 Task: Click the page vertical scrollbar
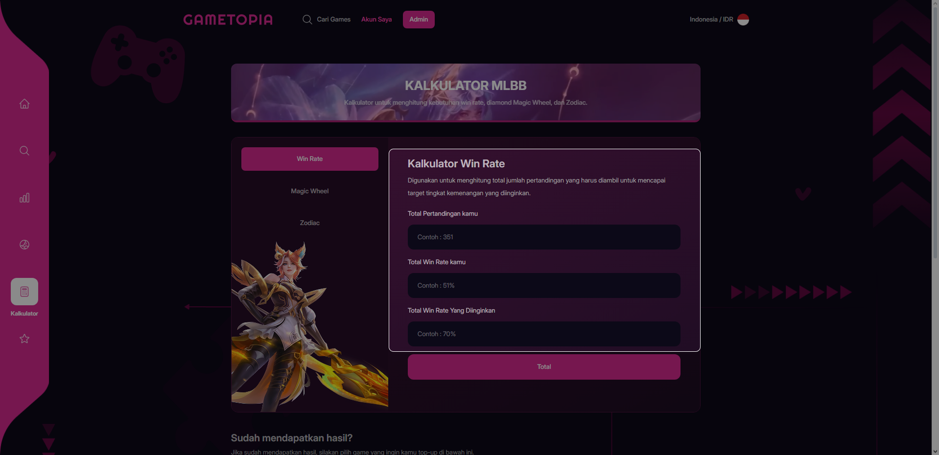[935, 227]
